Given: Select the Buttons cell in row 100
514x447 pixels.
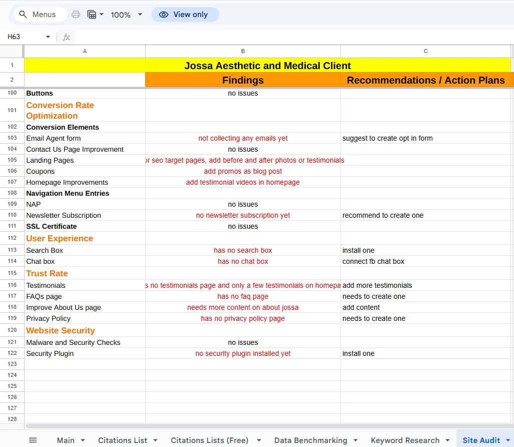Looking at the screenshot, I should pyautogui.click(x=85, y=93).
